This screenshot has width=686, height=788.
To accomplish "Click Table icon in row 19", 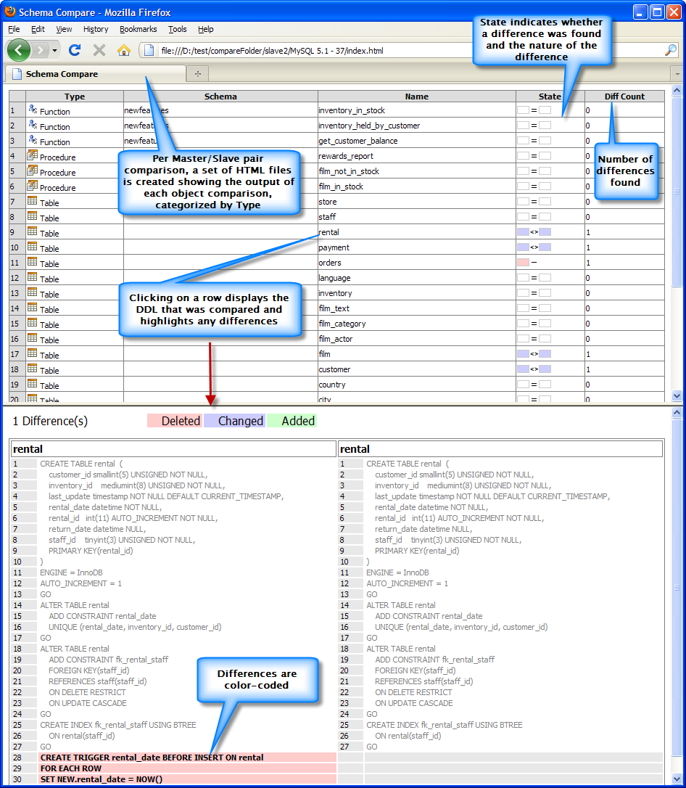I will 33,383.
